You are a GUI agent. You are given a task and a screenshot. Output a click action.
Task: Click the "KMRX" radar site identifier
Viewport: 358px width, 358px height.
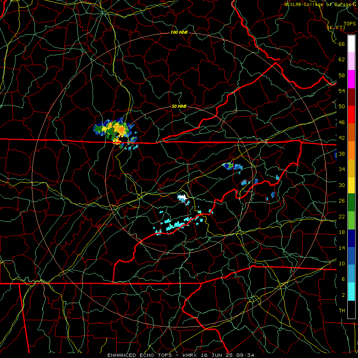click(x=191, y=355)
